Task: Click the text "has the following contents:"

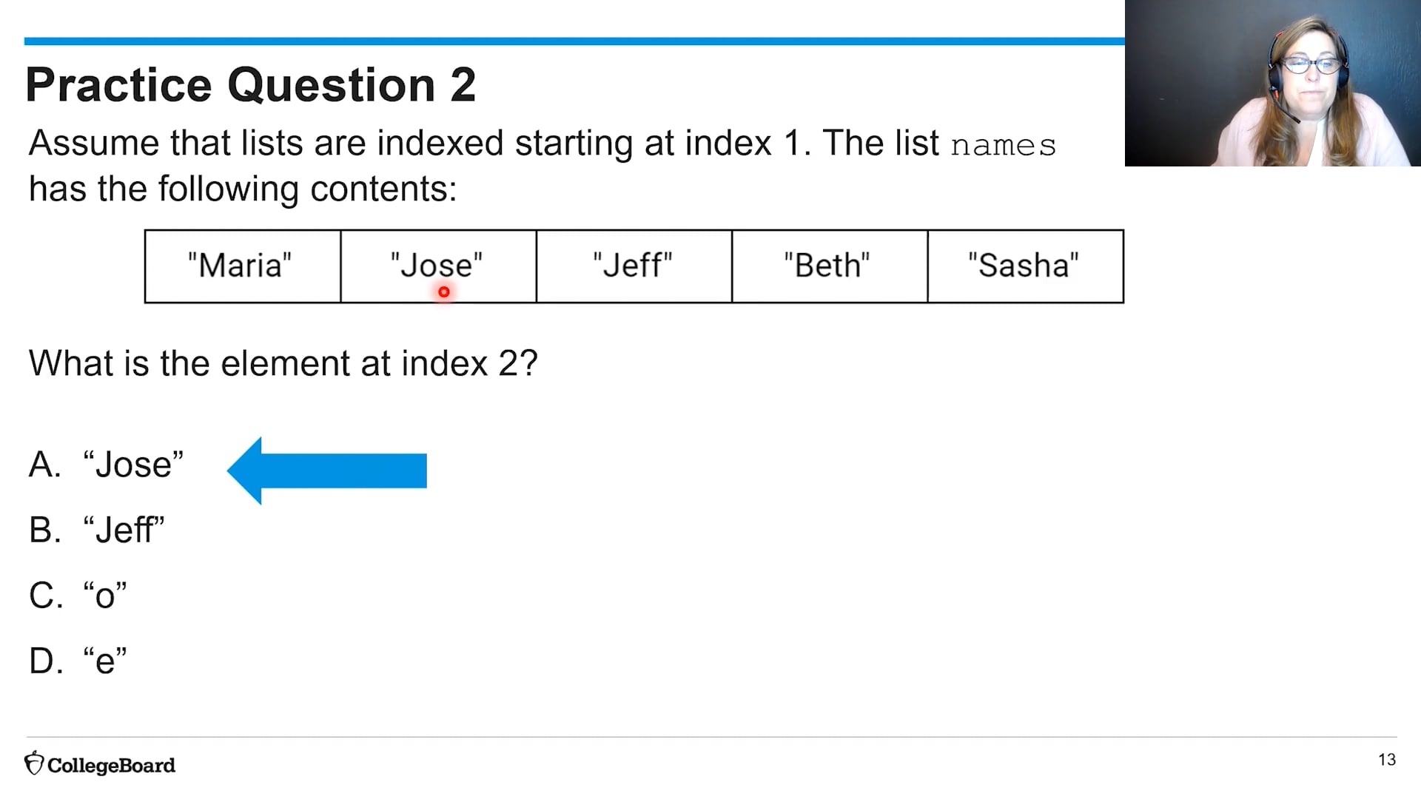Action: click(x=243, y=189)
